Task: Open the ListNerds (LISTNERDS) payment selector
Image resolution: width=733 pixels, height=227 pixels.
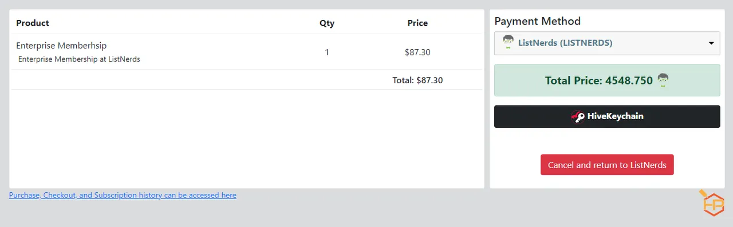Action: 607,43
